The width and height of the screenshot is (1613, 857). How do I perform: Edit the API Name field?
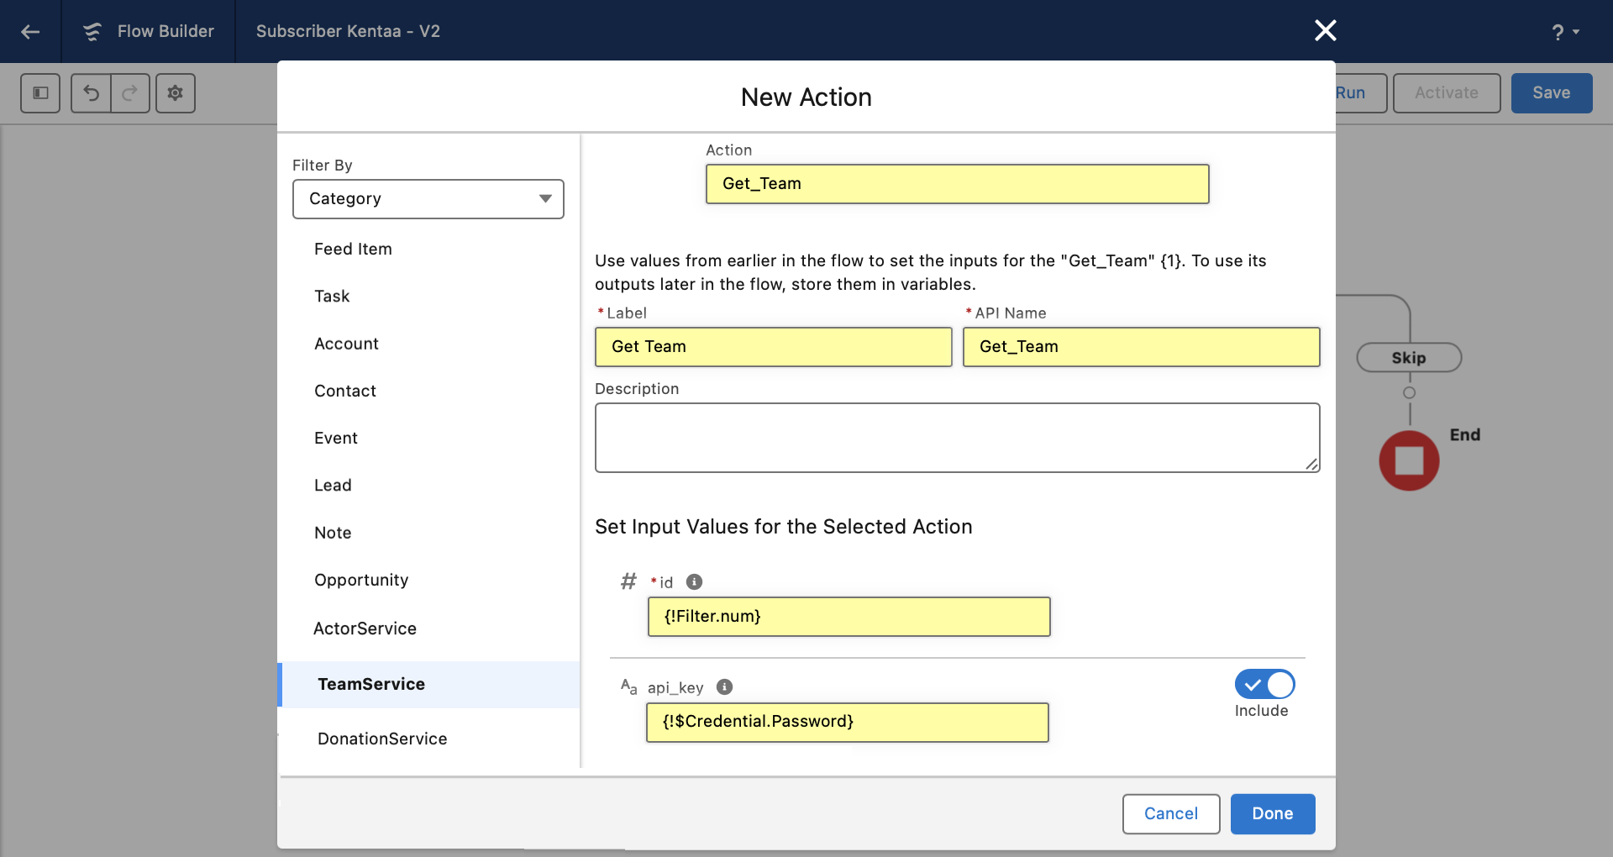1141,347
